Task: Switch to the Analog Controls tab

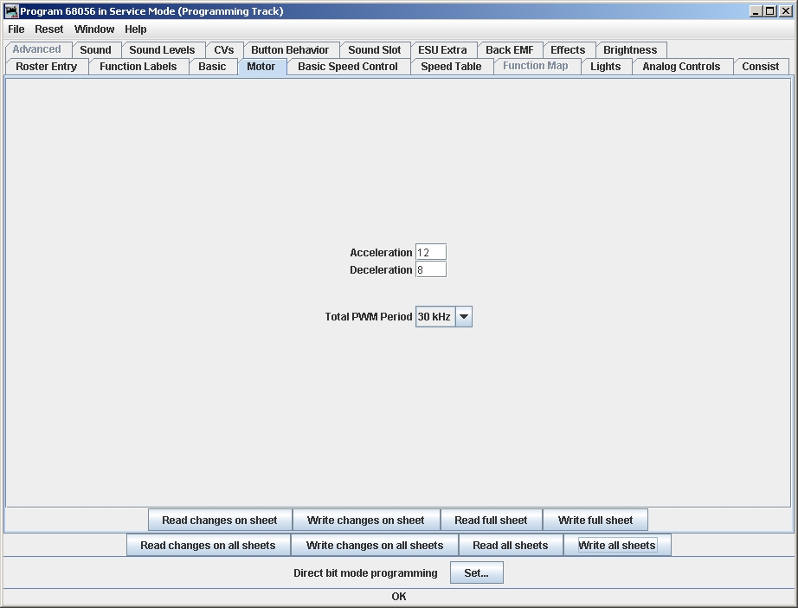Action: tap(681, 66)
